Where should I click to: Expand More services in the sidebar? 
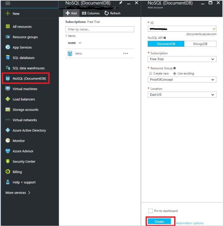(18, 193)
